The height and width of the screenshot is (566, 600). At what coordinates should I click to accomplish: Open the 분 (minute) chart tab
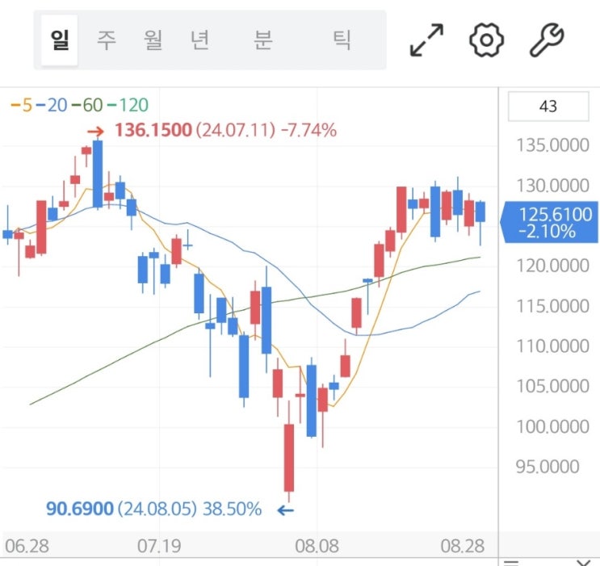(262, 40)
